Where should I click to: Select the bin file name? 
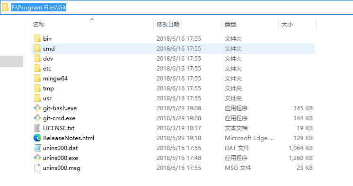47,38
